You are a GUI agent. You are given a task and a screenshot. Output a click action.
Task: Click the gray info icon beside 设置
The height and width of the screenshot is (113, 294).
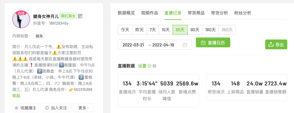click(154, 66)
